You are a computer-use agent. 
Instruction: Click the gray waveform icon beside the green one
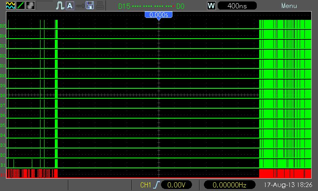30,6
